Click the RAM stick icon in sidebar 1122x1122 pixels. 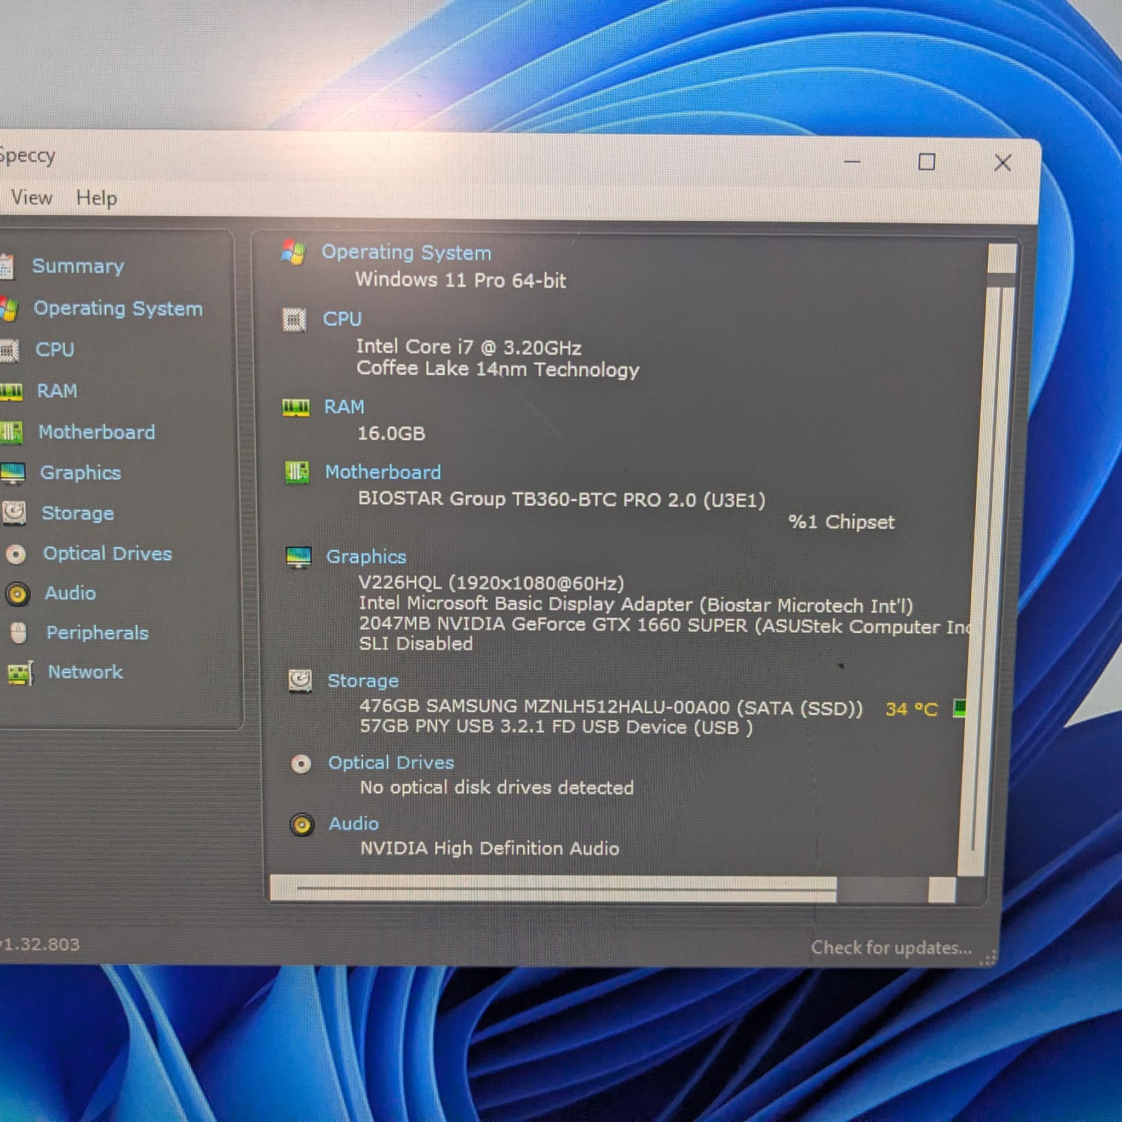click(x=10, y=391)
